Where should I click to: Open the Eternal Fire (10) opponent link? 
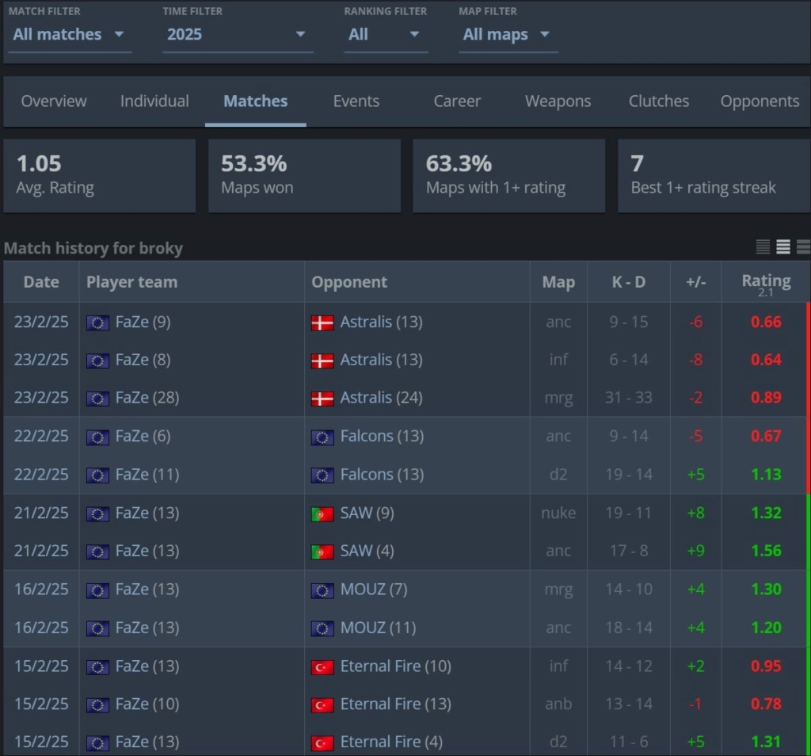click(x=396, y=666)
